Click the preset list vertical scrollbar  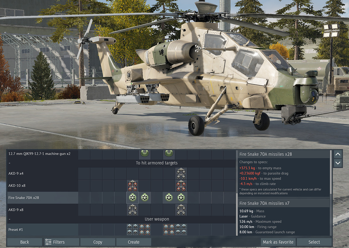click(x=237, y=215)
